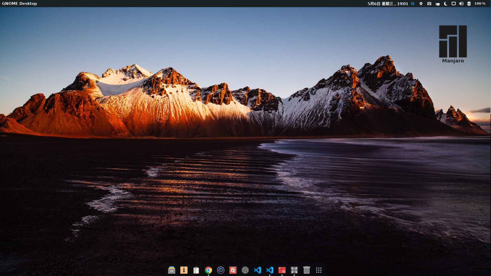
Task: Open the blue mail envelope indicator
Action: 413,4
